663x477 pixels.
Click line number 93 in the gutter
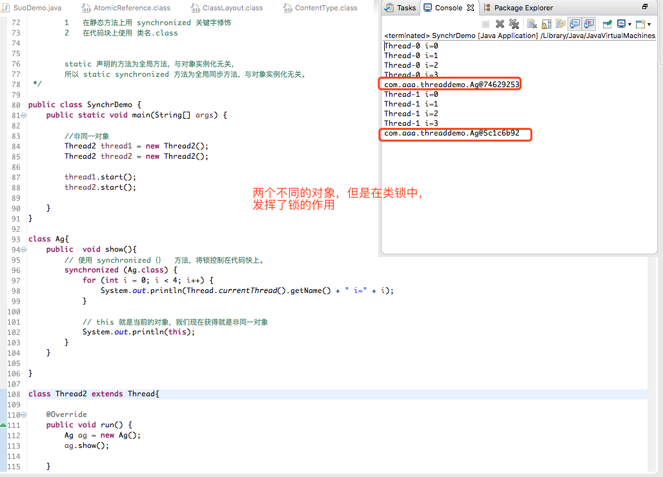[x=15, y=239]
